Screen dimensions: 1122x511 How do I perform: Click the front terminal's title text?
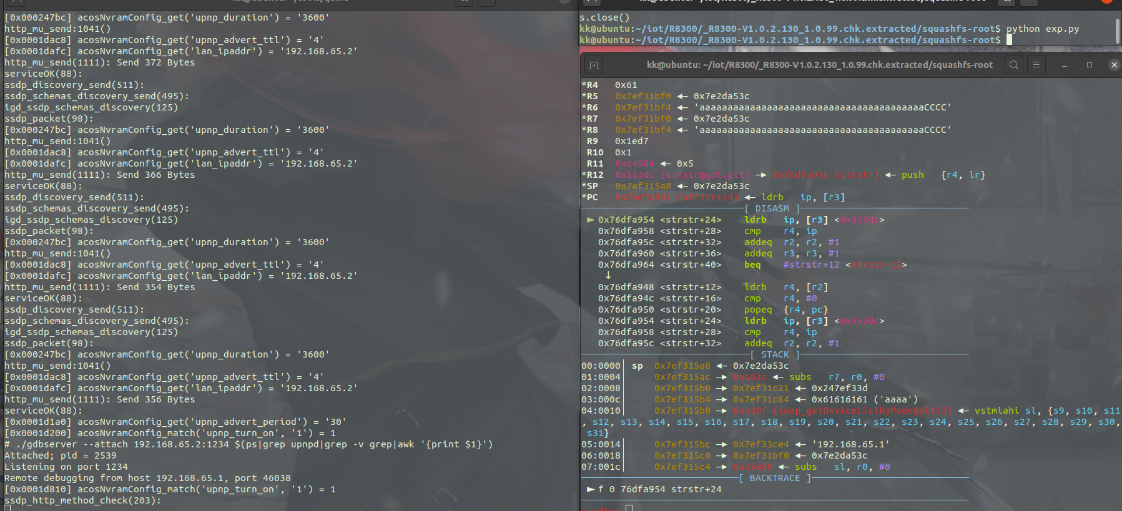(x=819, y=65)
